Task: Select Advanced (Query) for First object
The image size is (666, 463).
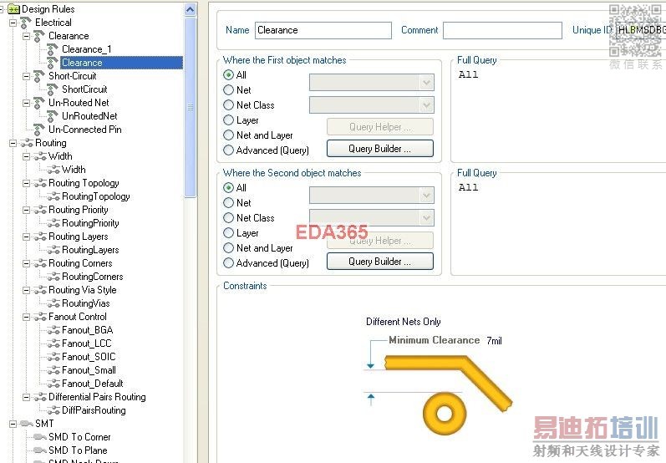Action: pos(228,150)
